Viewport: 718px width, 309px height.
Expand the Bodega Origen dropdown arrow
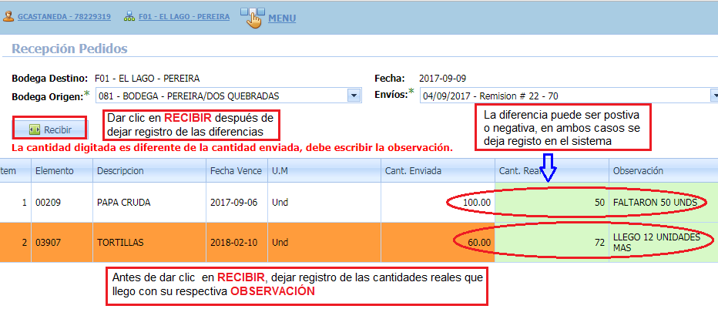click(354, 96)
